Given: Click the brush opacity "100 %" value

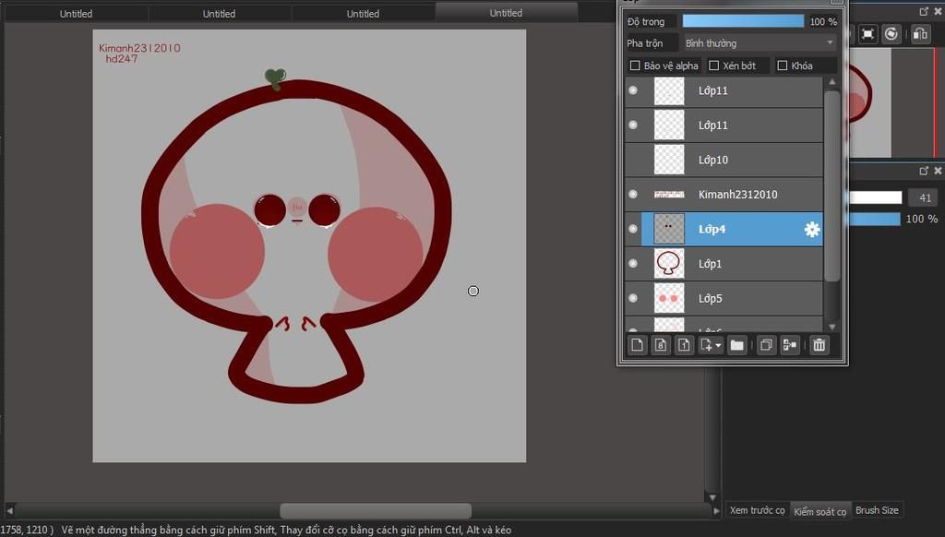Looking at the screenshot, I should [922, 219].
